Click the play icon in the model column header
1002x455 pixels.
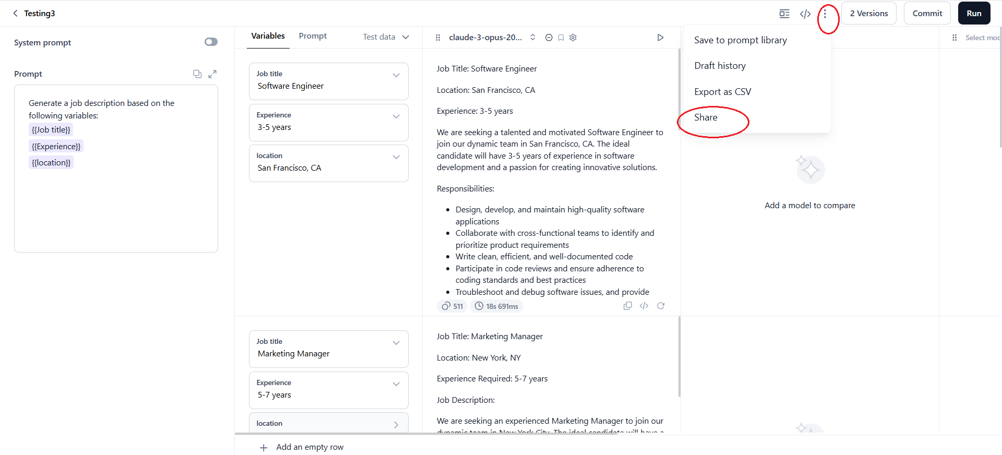point(660,38)
